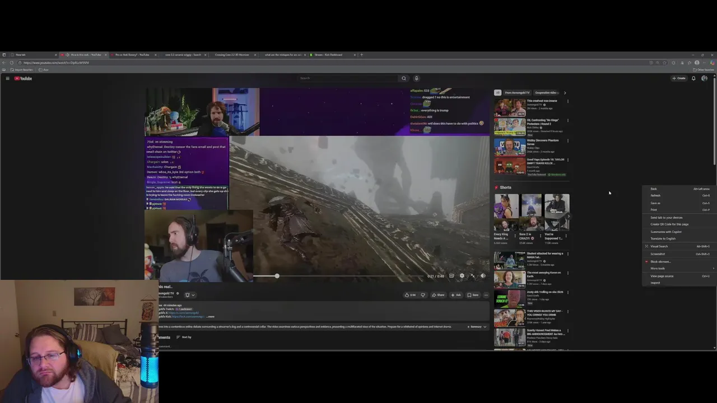The height and width of the screenshot is (403, 717).
Task: Open options for 'Zesty ahh Trolling' video
Action: pyautogui.click(x=567, y=292)
